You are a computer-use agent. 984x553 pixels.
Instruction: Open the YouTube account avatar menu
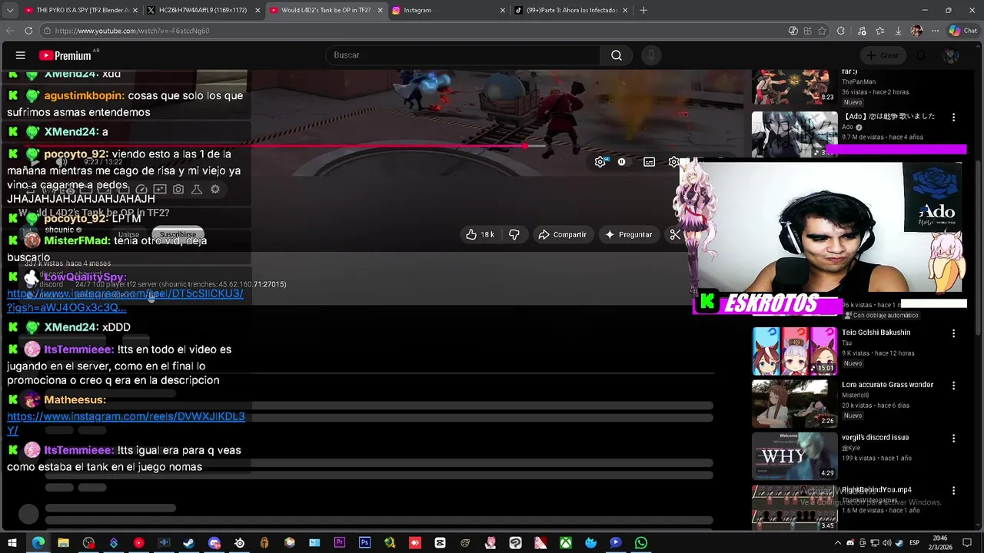pos(951,55)
